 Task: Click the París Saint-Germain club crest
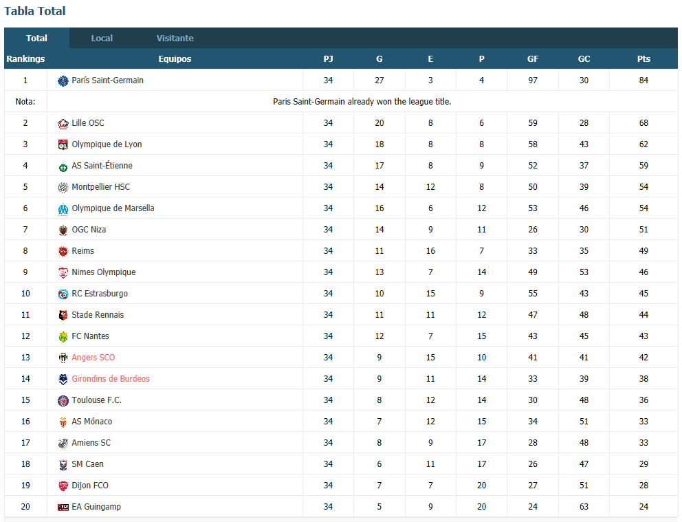(63, 80)
